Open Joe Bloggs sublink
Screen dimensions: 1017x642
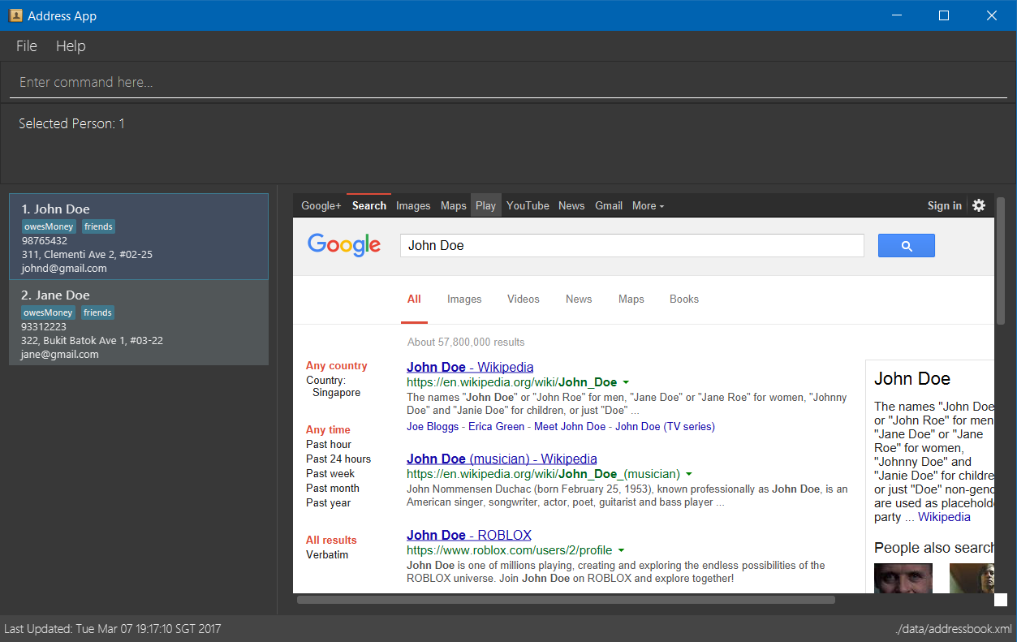[433, 427]
